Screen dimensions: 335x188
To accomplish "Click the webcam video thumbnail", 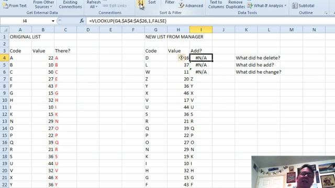I will point(293,172).
